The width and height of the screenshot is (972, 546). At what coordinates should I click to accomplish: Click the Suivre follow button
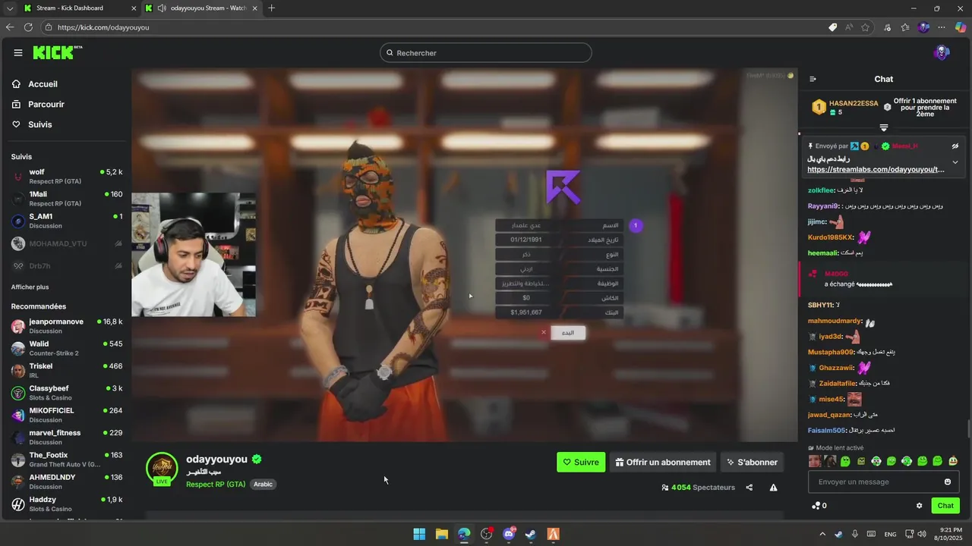pyautogui.click(x=581, y=462)
